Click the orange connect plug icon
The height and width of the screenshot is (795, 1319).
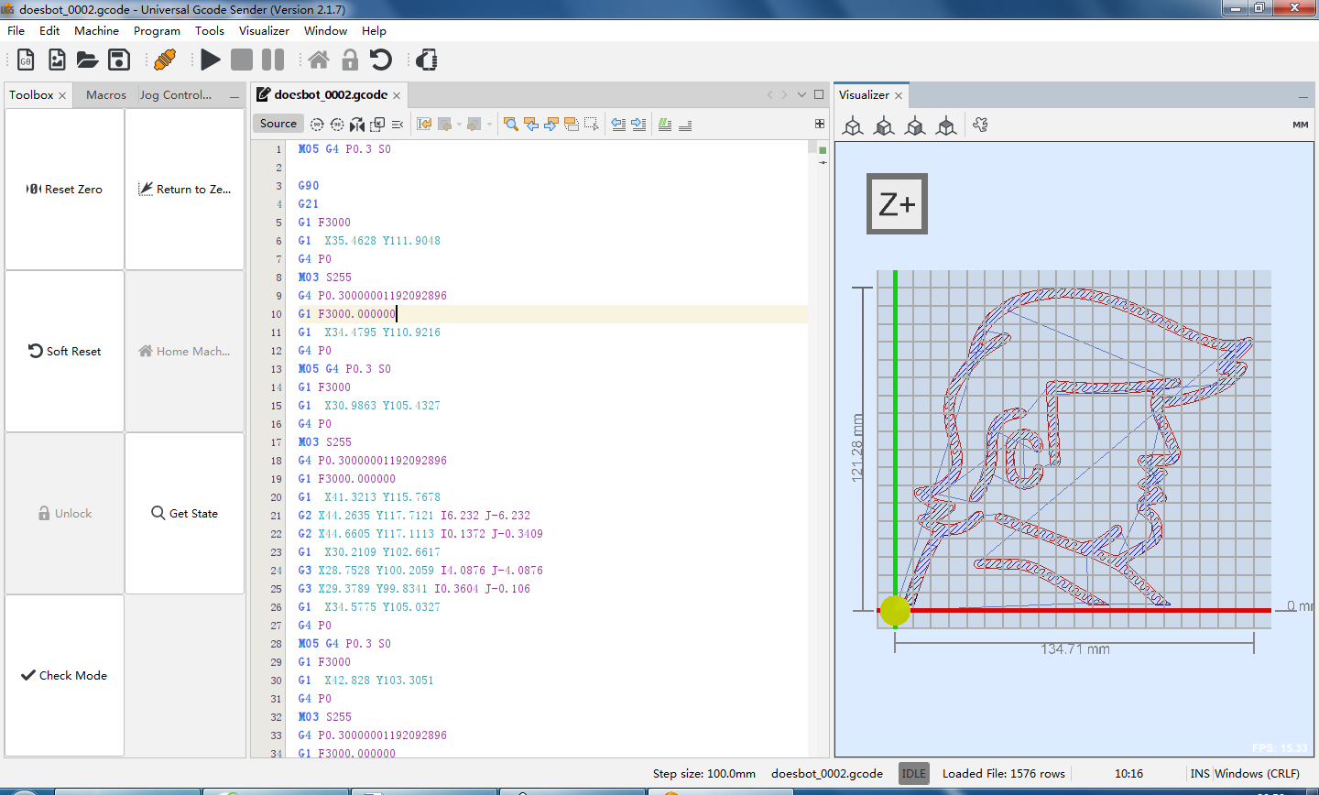point(165,60)
